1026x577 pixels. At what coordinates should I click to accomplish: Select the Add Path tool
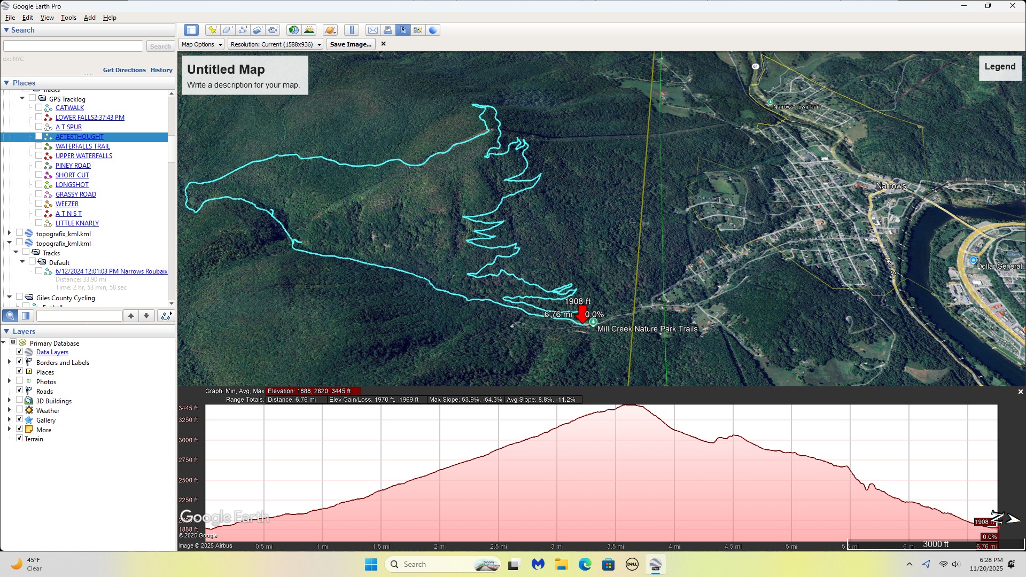click(x=243, y=30)
